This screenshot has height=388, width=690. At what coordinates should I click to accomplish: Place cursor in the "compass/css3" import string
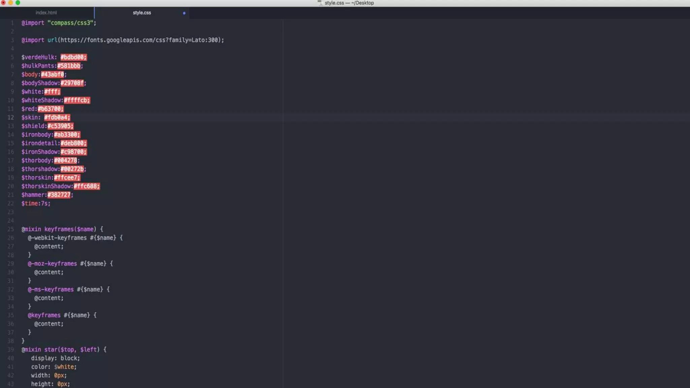(x=70, y=23)
